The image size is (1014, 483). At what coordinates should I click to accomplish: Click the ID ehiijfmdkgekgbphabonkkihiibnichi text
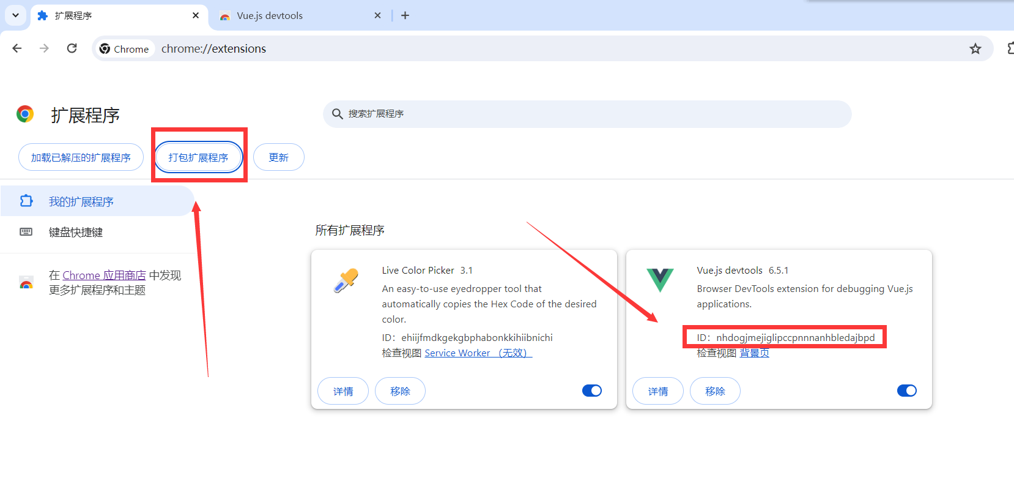(467, 338)
